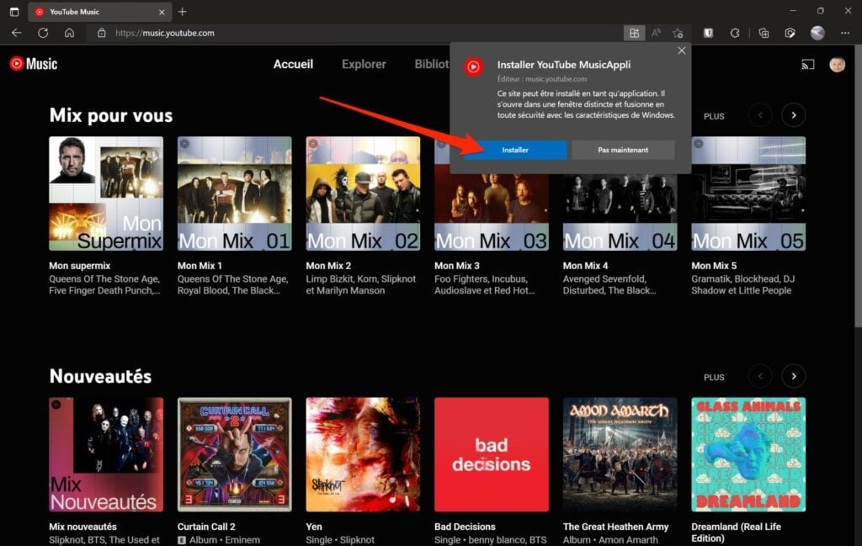Screen dimensions: 862x546
Task: Cast to a device icon
Action: tap(807, 65)
